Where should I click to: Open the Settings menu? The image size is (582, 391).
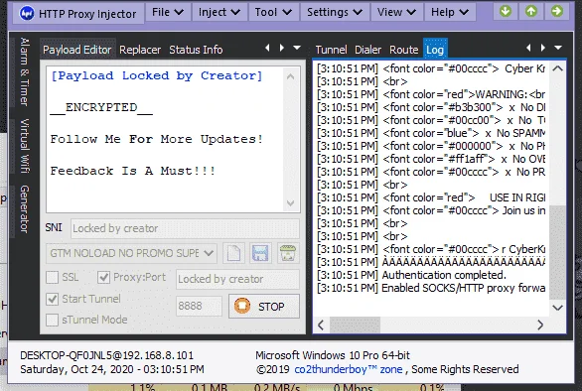(335, 12)
